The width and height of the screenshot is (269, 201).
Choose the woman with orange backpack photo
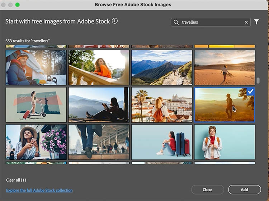(x=162, y=105)
